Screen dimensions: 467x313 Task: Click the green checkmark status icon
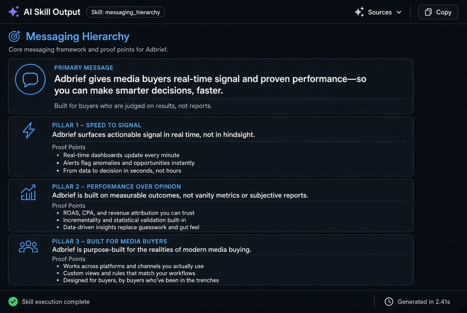point(13,302)
